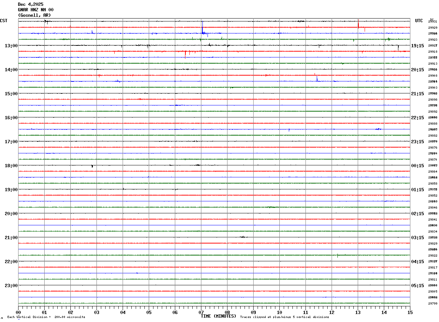
Task: Click the CST timezone label
Action: 4,21
